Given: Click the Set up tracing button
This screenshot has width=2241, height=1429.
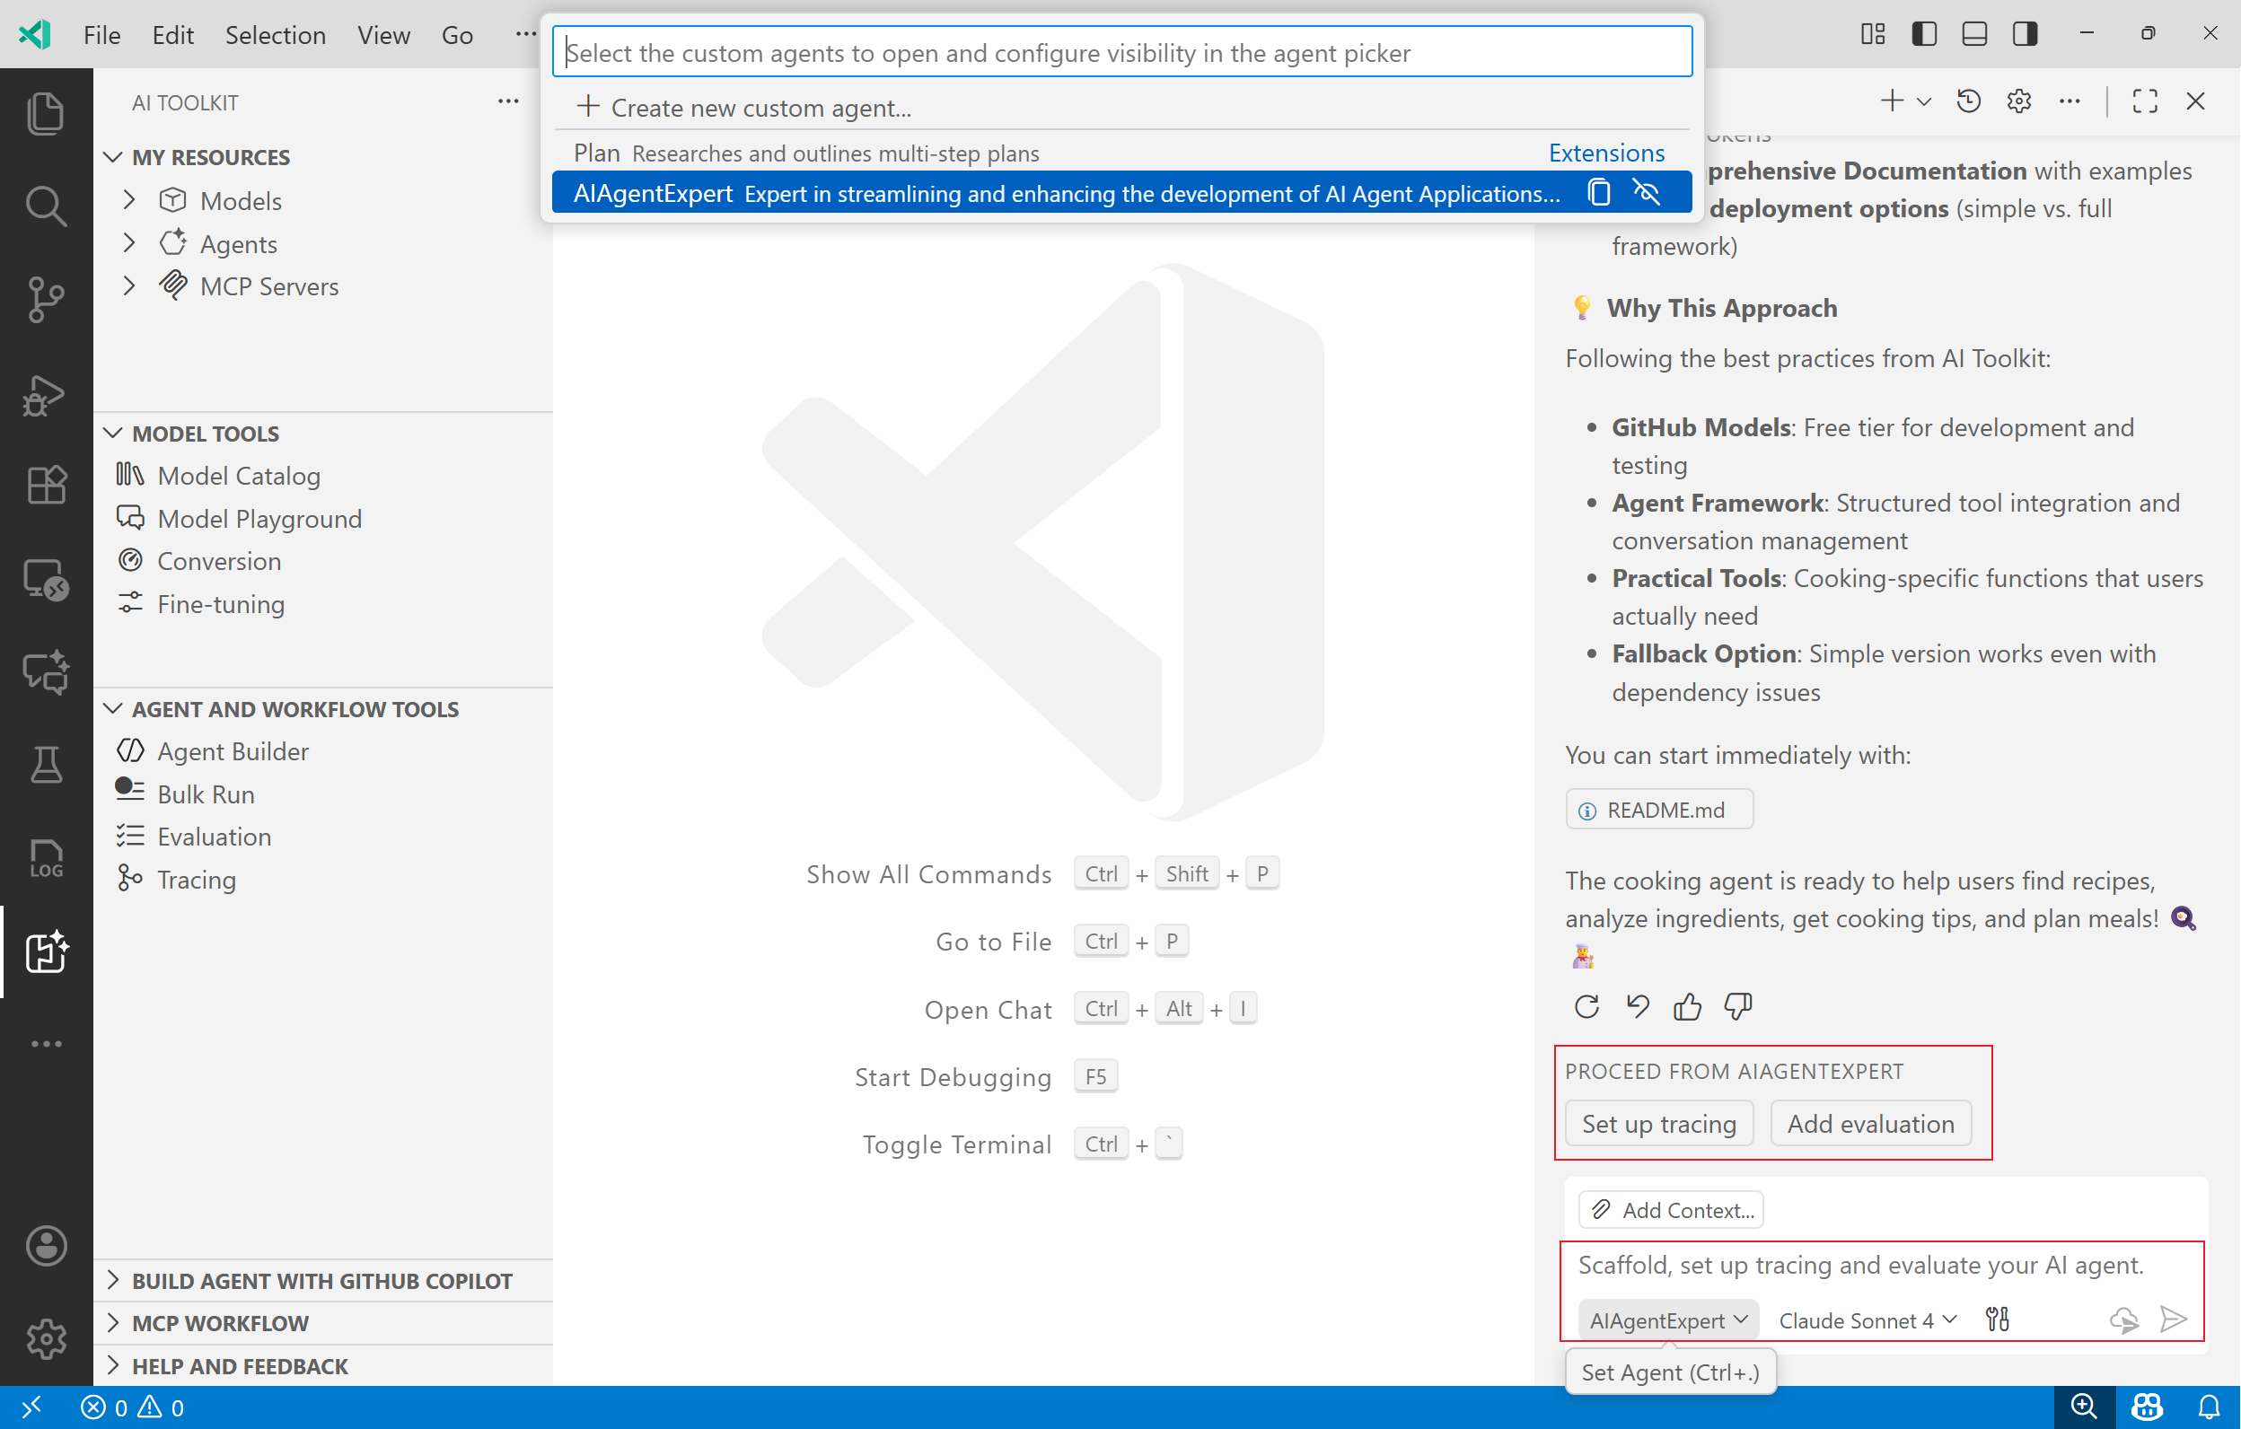Looking at the screenshot, I should click(x=1658, y=1123).
